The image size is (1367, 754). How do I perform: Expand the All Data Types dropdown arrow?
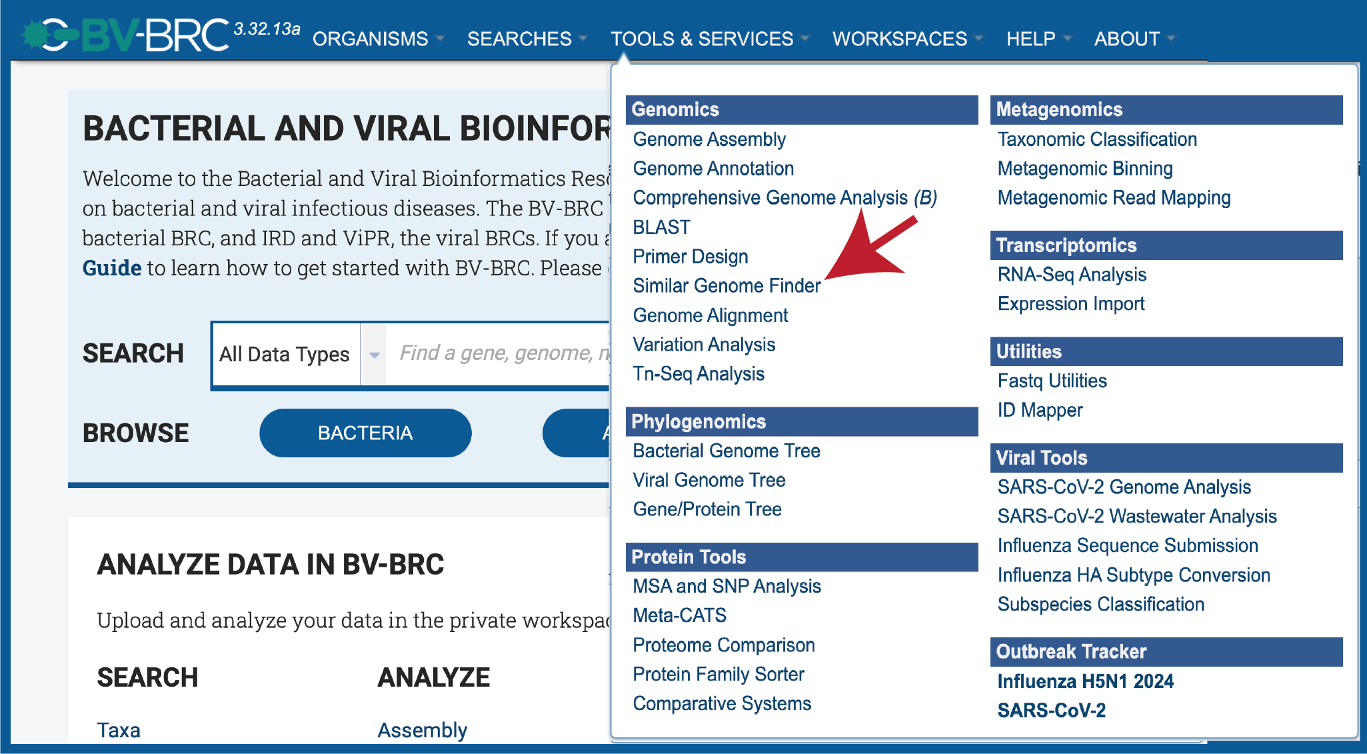374,355
